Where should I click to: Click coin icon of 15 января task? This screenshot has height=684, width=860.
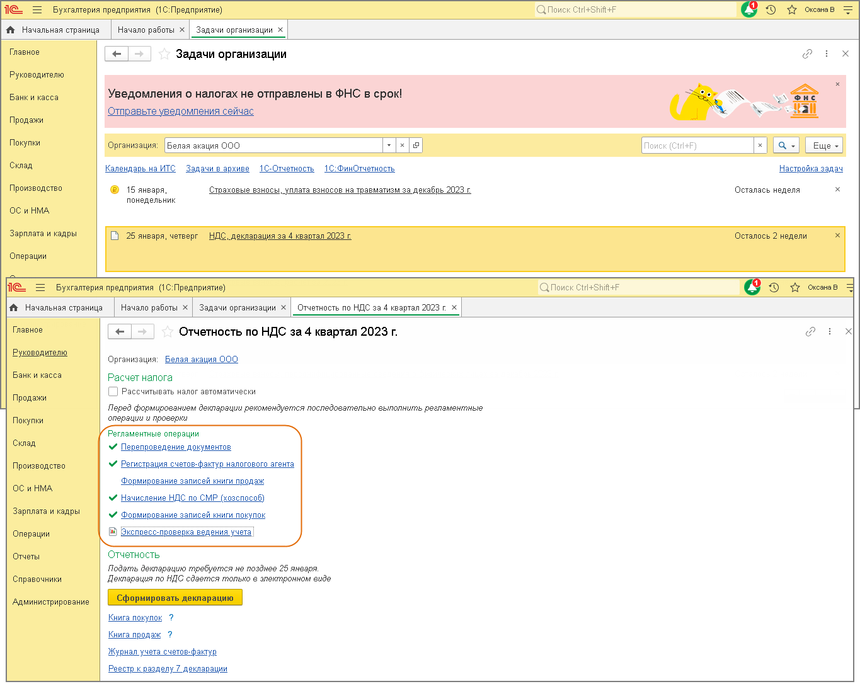coord(115,190)
